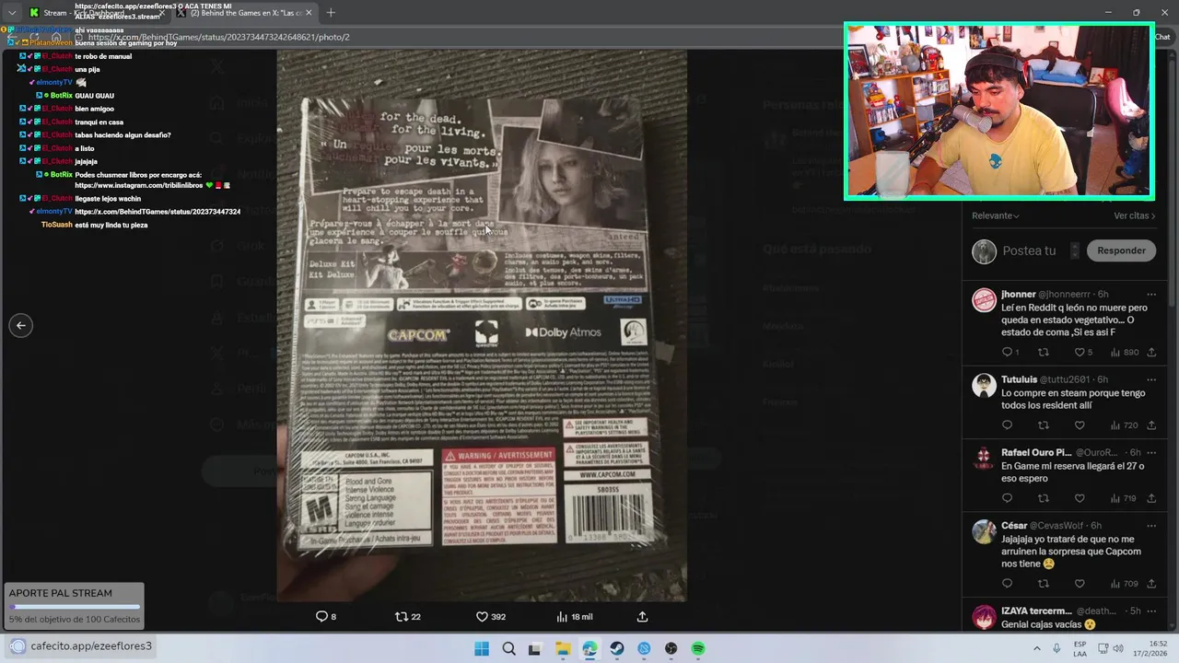Reply to jhonner's comment

pyautogui.click(x=1010, y=352)
